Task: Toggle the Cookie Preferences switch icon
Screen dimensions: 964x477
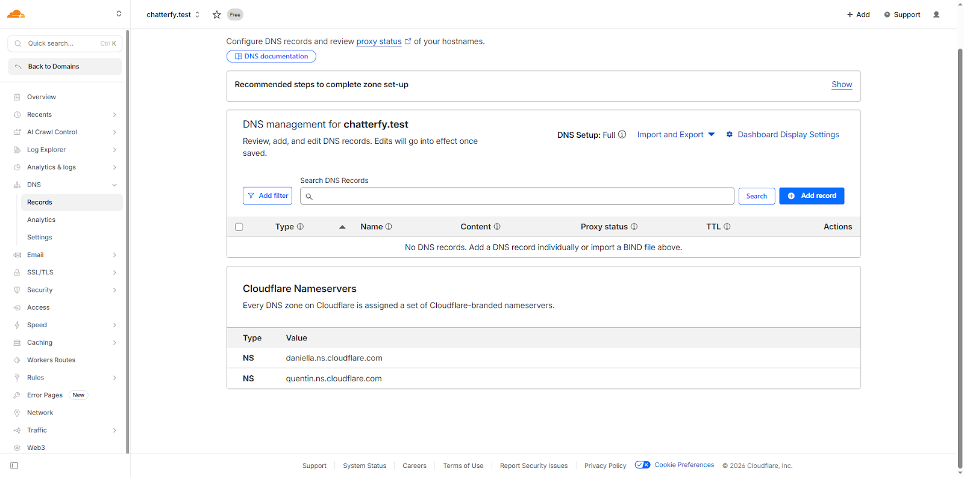Action: (642, 465)
